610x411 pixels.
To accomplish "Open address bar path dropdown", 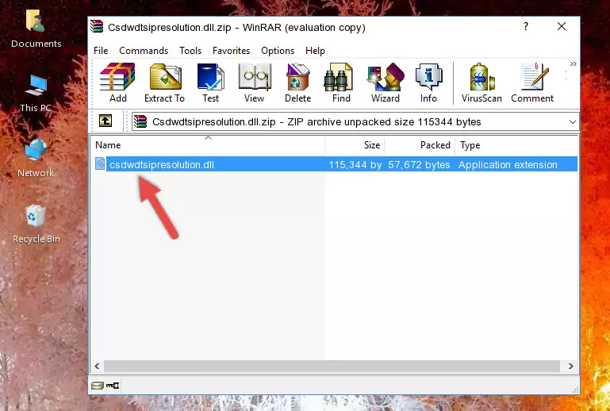I will pos(572,122).
